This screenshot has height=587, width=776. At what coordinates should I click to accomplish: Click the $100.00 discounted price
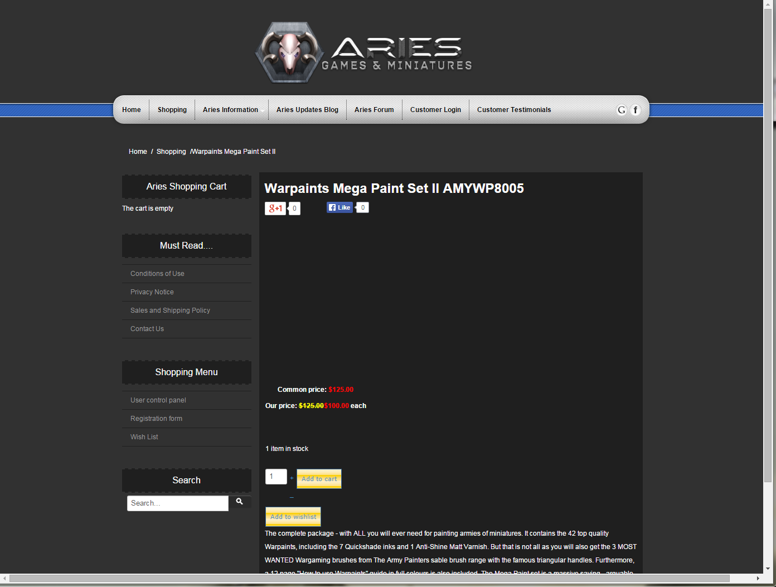337,406
